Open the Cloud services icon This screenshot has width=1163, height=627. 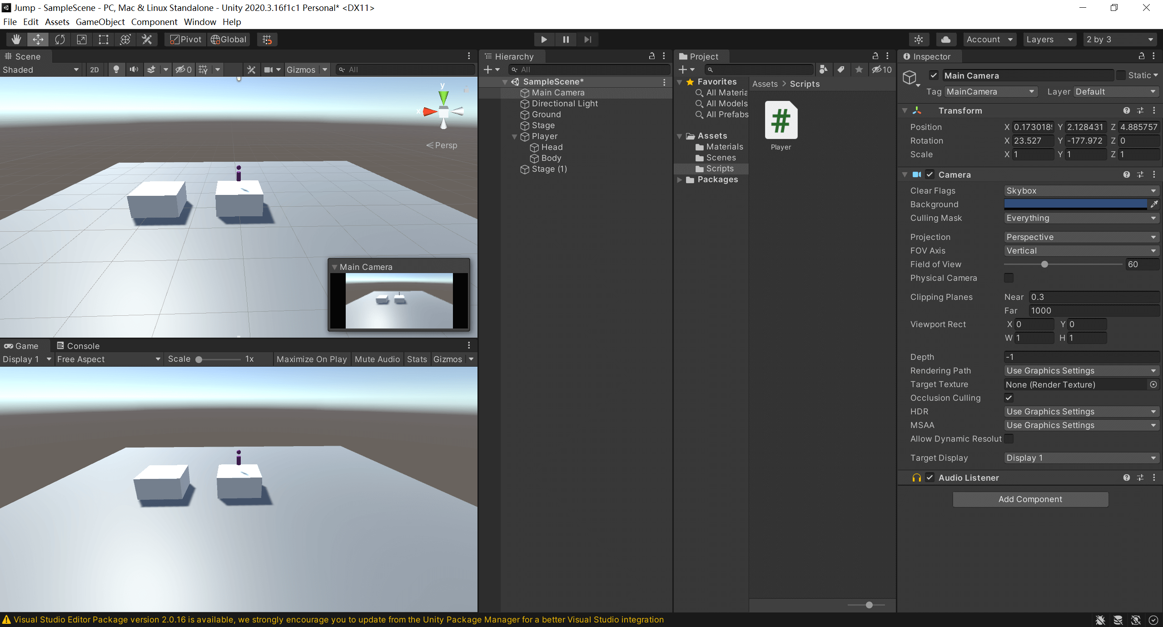pos(945,40)
